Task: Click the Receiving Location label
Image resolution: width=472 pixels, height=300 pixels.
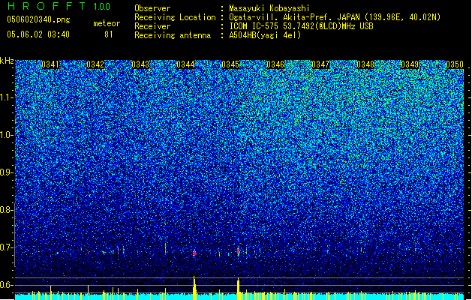Action: (175, 17)
